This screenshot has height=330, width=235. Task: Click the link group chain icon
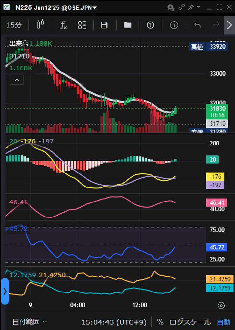[181, 7]
